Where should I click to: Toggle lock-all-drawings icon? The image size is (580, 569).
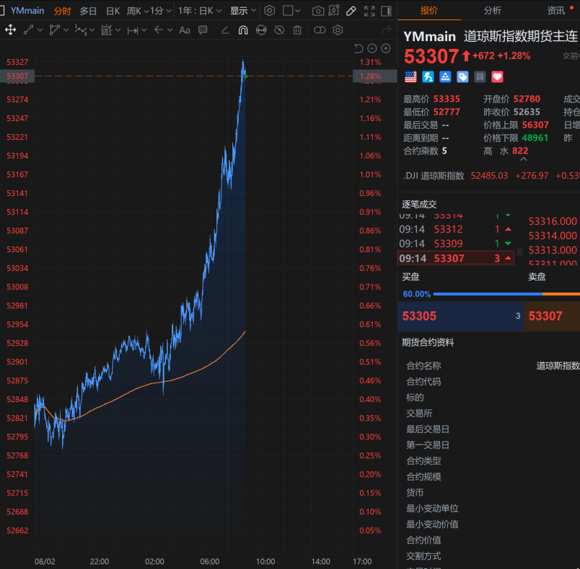(261, 30)
